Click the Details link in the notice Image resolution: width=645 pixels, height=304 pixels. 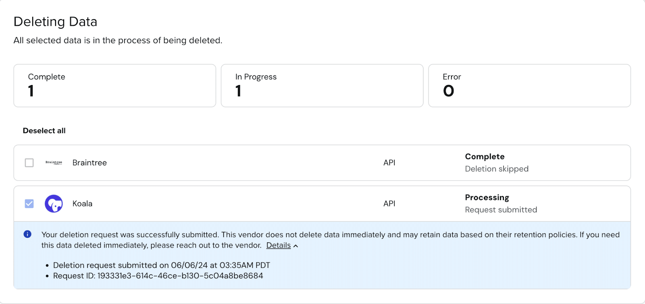point(278,245)
